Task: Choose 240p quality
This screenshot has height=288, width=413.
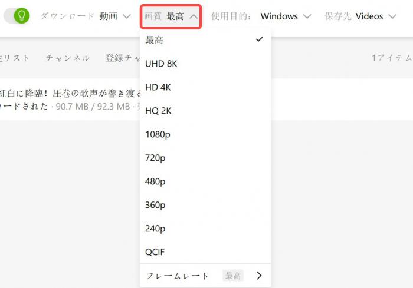Action: point(205,229)
